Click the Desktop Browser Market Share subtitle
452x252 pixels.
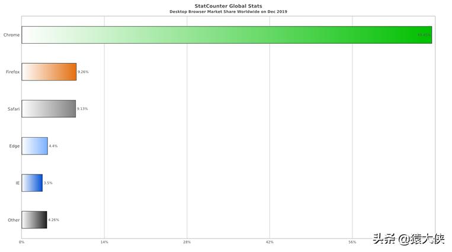228,11
